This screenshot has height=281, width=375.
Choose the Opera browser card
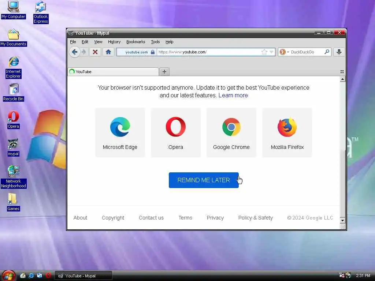click(x=176, y=132)
